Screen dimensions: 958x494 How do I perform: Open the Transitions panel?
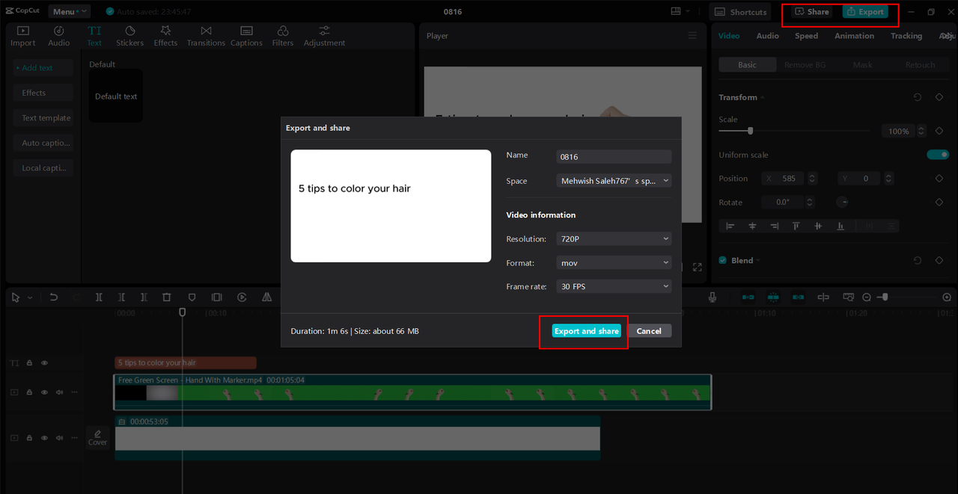[206, 36]
